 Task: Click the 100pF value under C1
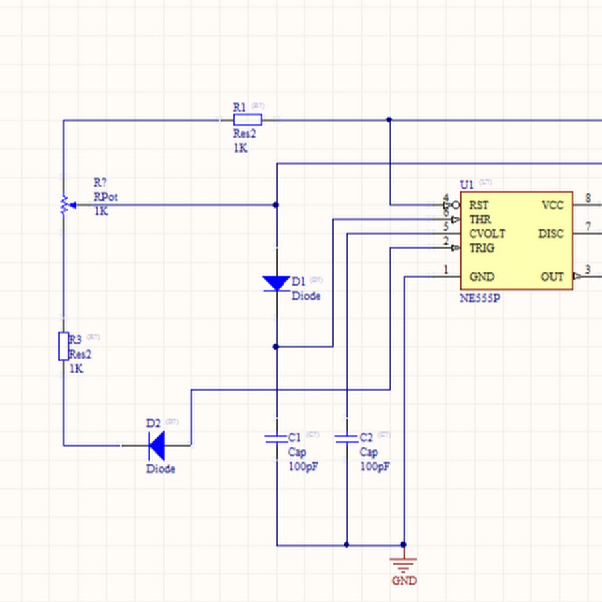click(303, 466)
